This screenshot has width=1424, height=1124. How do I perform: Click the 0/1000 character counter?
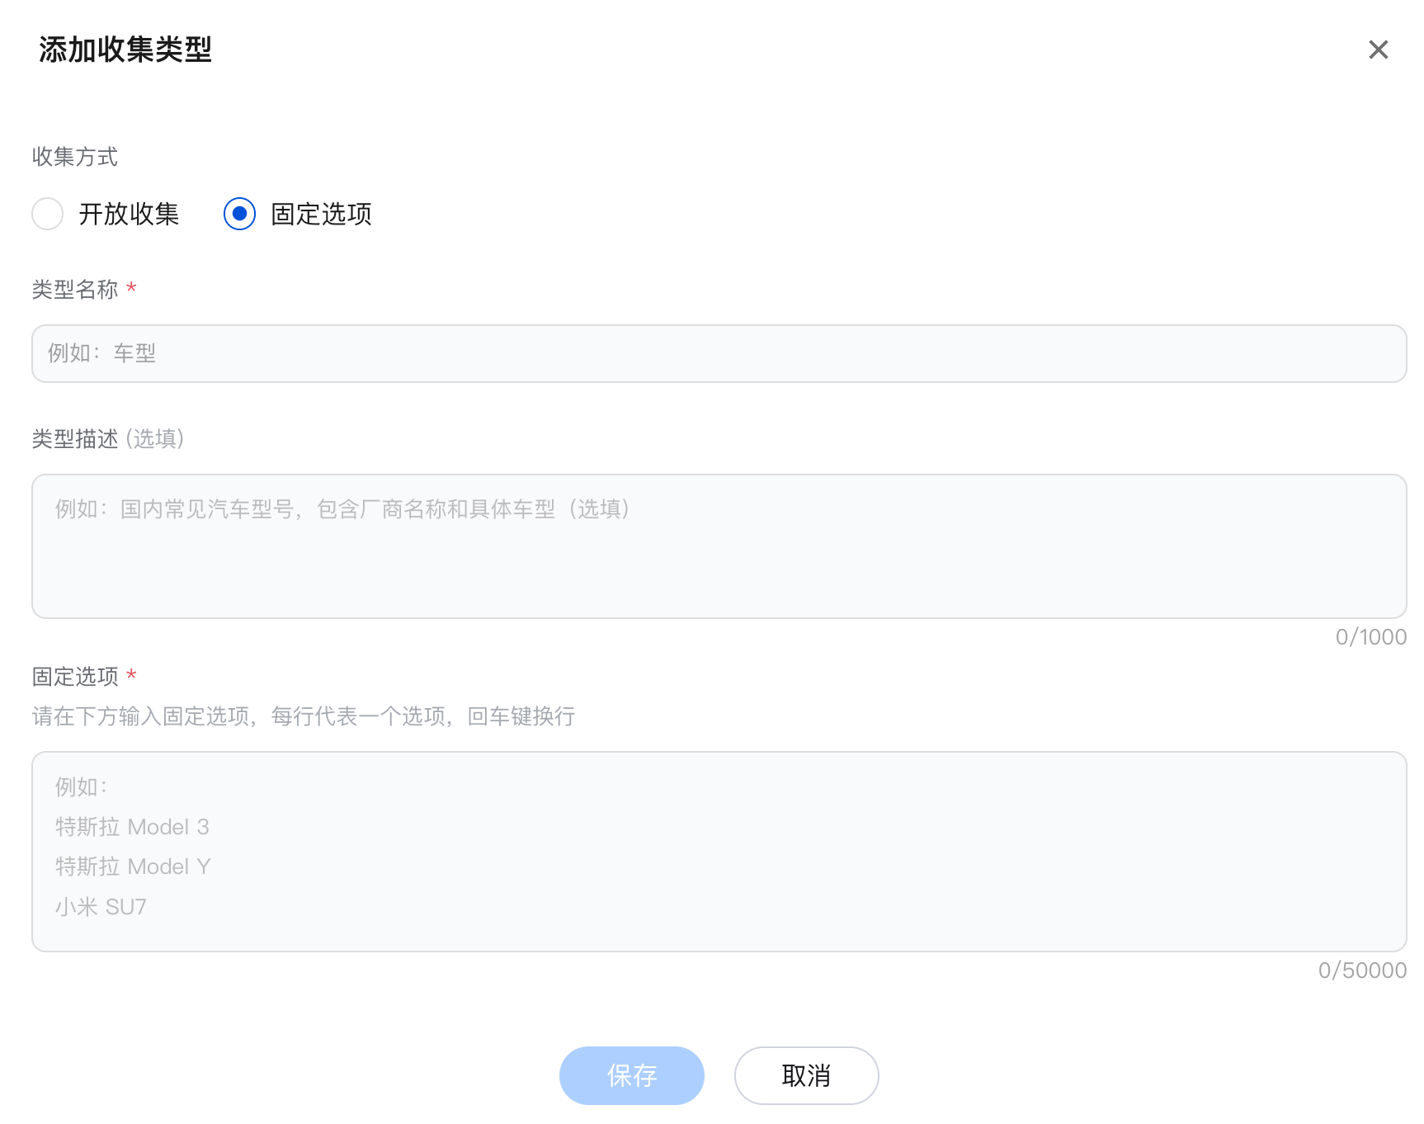[x=1370, y=637]
